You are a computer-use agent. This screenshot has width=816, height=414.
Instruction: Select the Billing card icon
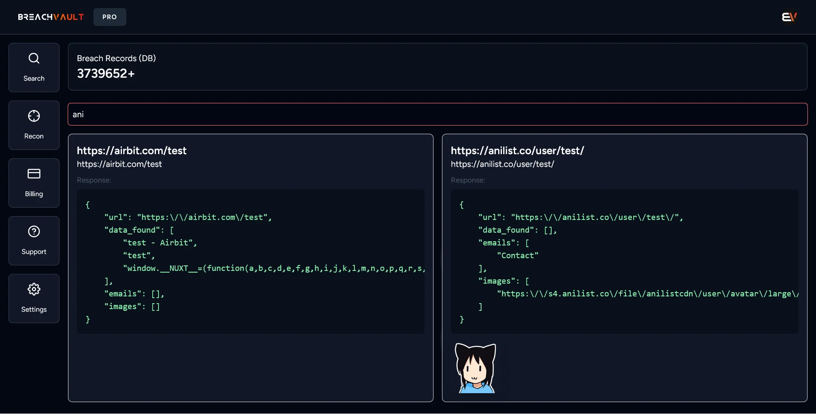point(34,174)
